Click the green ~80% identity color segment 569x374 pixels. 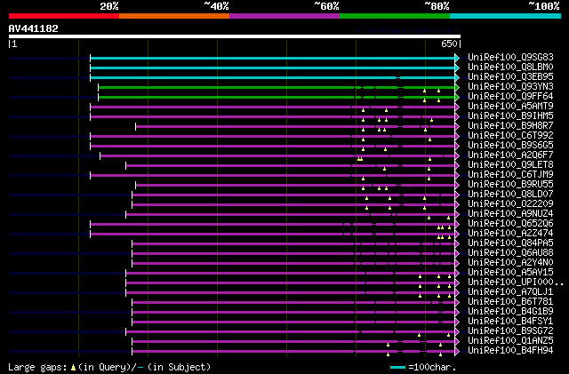395,16
